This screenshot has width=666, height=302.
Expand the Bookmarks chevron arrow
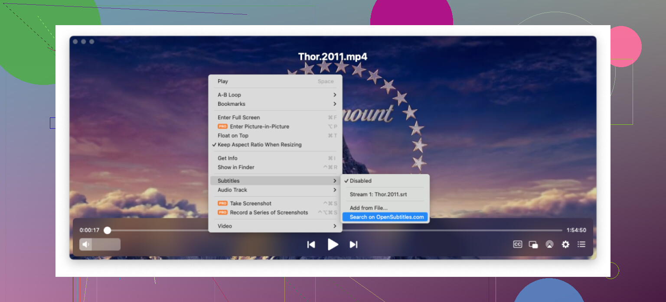(x=335, y=104)
